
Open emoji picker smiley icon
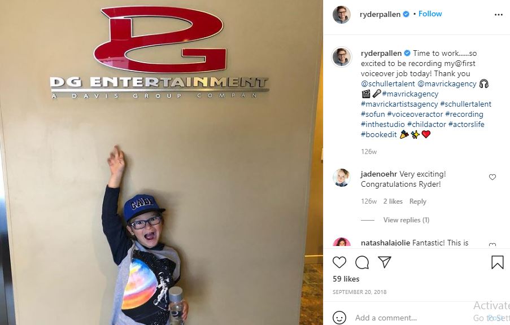(x=339, y=318)
